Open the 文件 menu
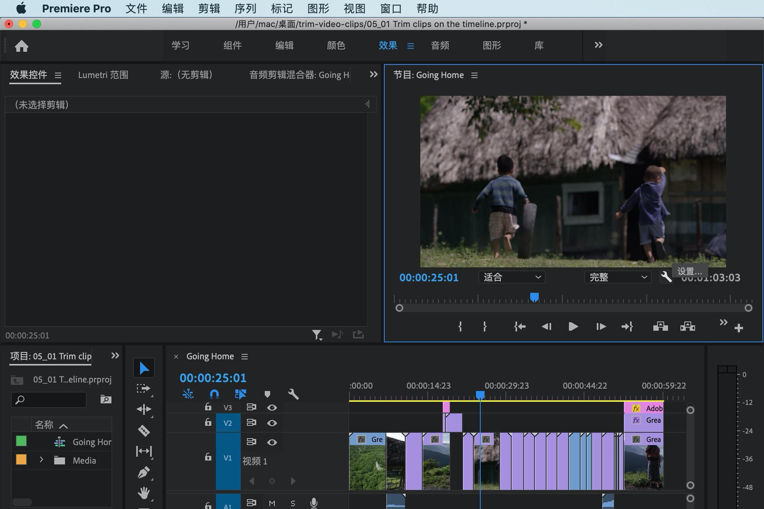This screenshot has width=764, height=509. (x=136, y=8)
